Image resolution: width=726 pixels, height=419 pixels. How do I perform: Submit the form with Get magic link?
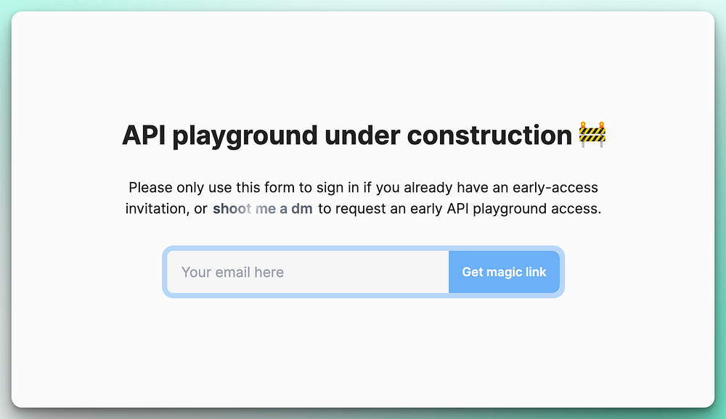pyautogui.click(x=504, y=272)
